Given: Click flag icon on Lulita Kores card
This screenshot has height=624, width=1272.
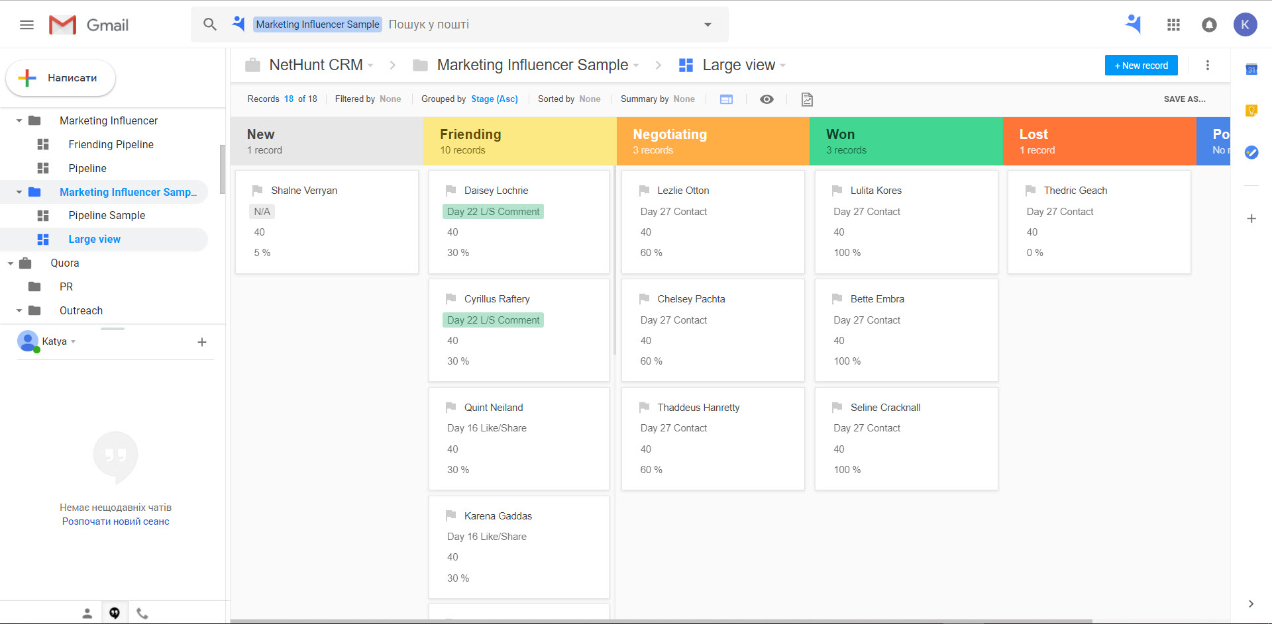Looking at the screenshot, I should tap(837, 191).
